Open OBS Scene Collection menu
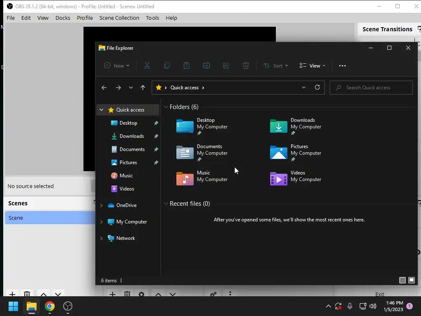 point(119,18)
